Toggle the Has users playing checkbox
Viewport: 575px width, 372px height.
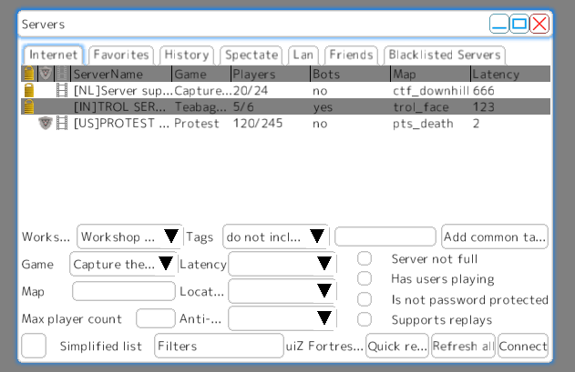[x=365, y=278]
